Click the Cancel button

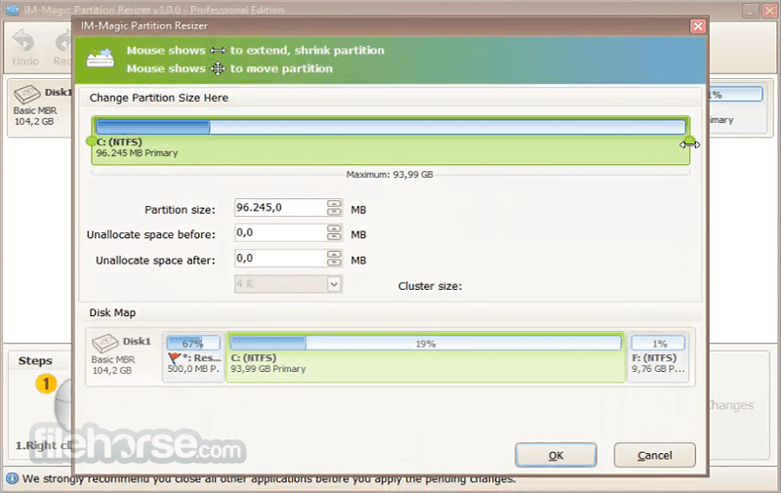(654, 455)
